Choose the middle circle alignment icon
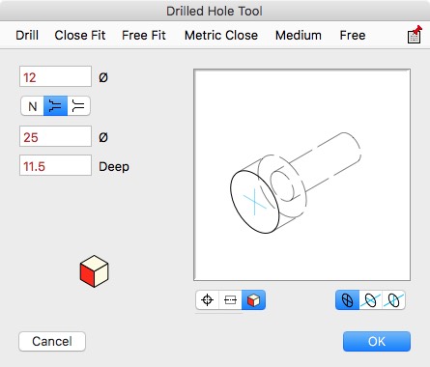This screenshot has width=430, height=367. pyautogui.click(x=370, y=300)
